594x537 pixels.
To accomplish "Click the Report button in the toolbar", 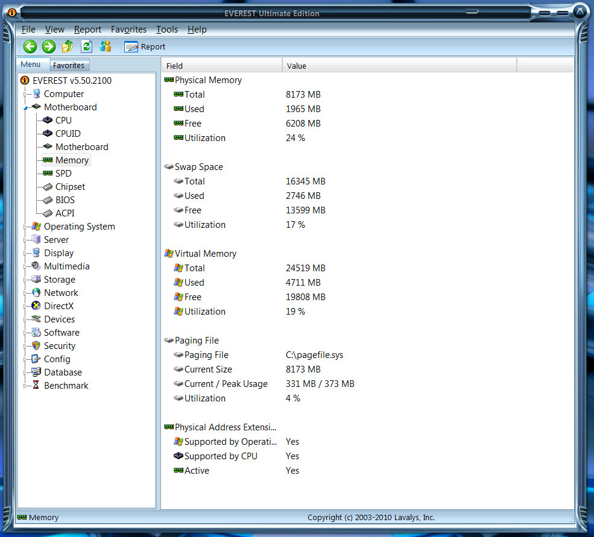I will pyautogui.click(x=145, y=46).
